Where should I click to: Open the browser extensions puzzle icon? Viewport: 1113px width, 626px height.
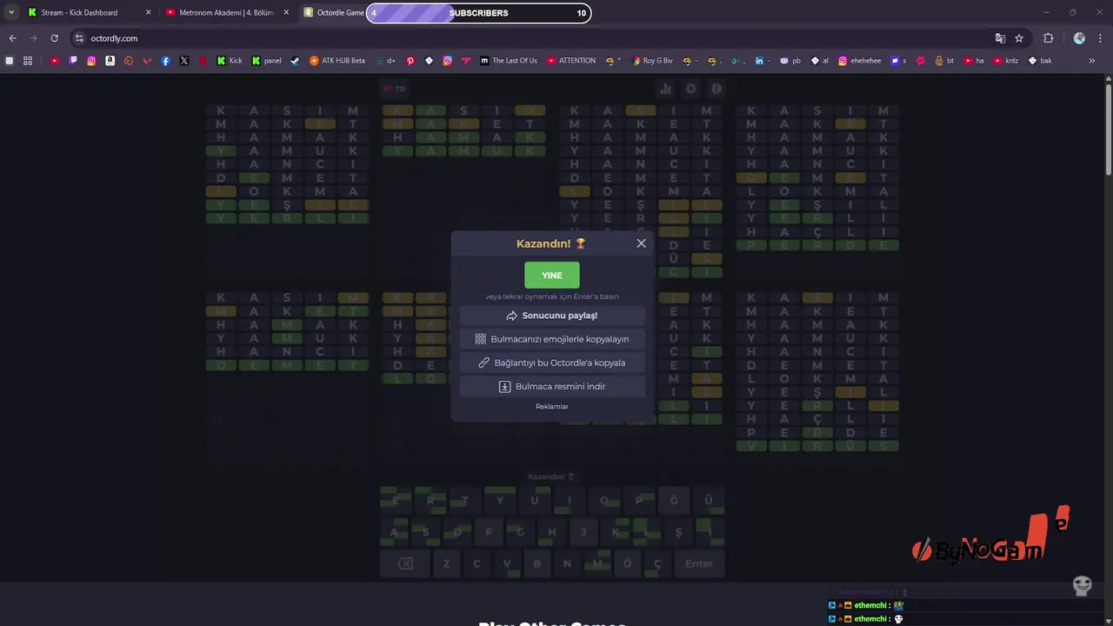[x=1048, y=38]
